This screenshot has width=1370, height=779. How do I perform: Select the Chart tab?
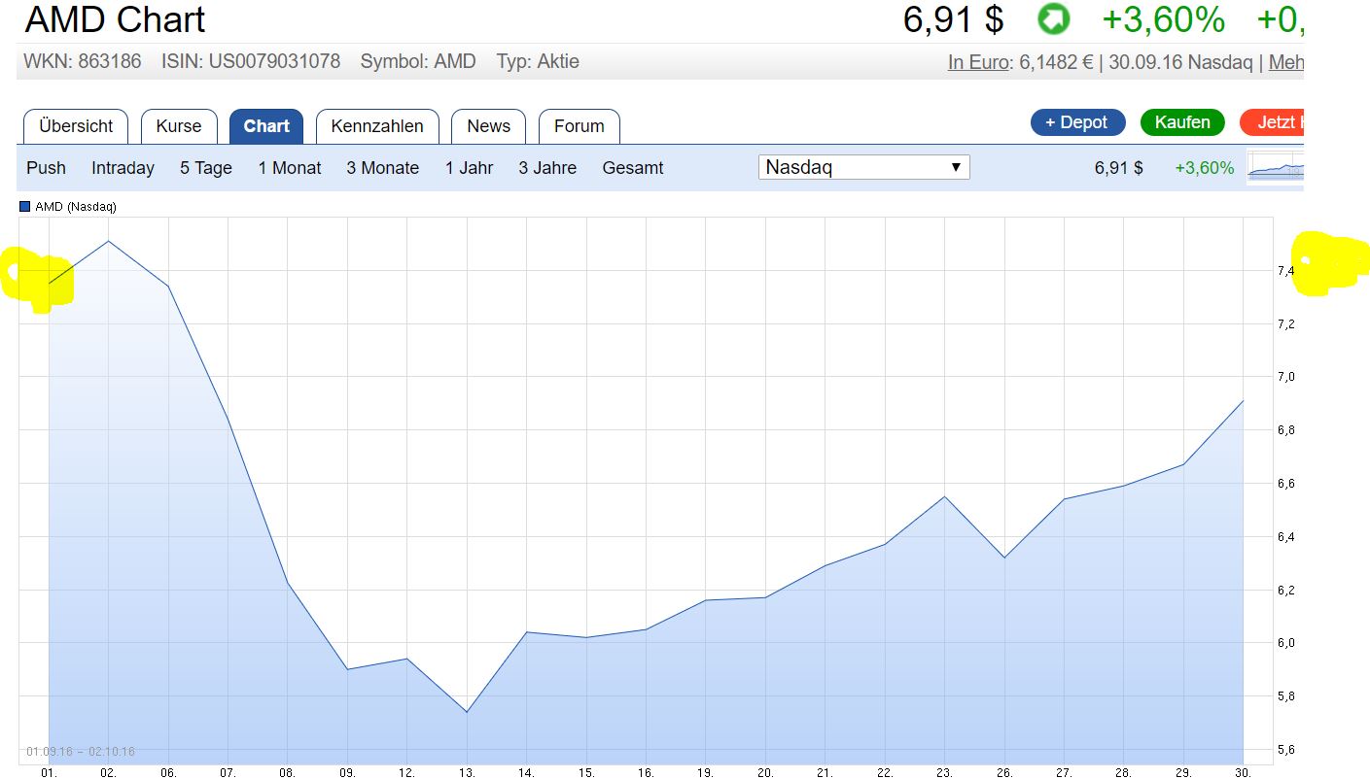(266, 126)
